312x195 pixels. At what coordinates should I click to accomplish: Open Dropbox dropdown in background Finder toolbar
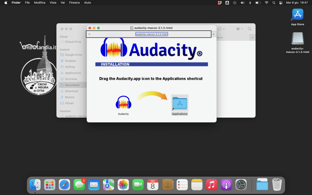tap(239, 29)
